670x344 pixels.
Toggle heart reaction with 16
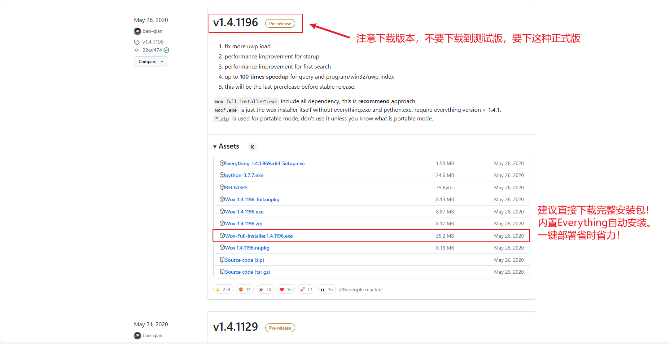pos(286,290)
